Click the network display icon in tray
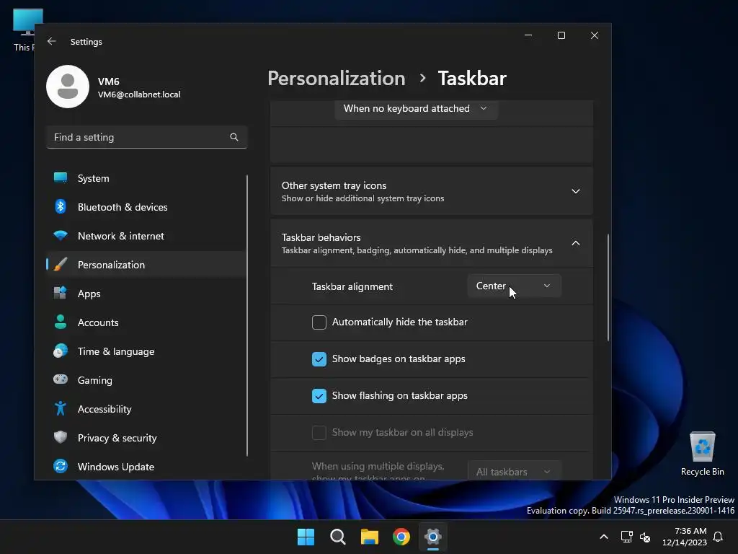Screen dimensions: 738x554 [626, 537]
